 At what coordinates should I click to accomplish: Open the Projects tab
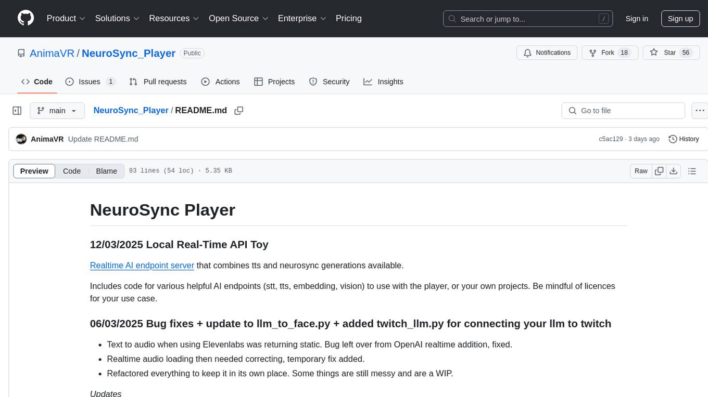pyautogui.click(x=274, y=82)
